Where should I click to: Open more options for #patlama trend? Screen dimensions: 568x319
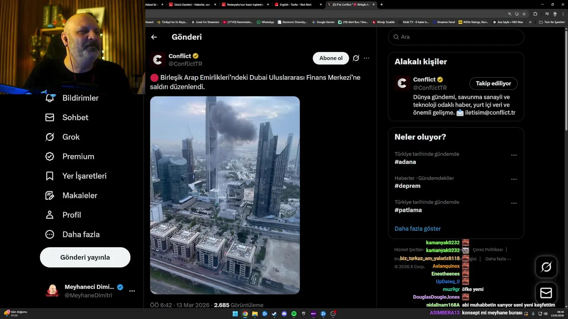514,203
